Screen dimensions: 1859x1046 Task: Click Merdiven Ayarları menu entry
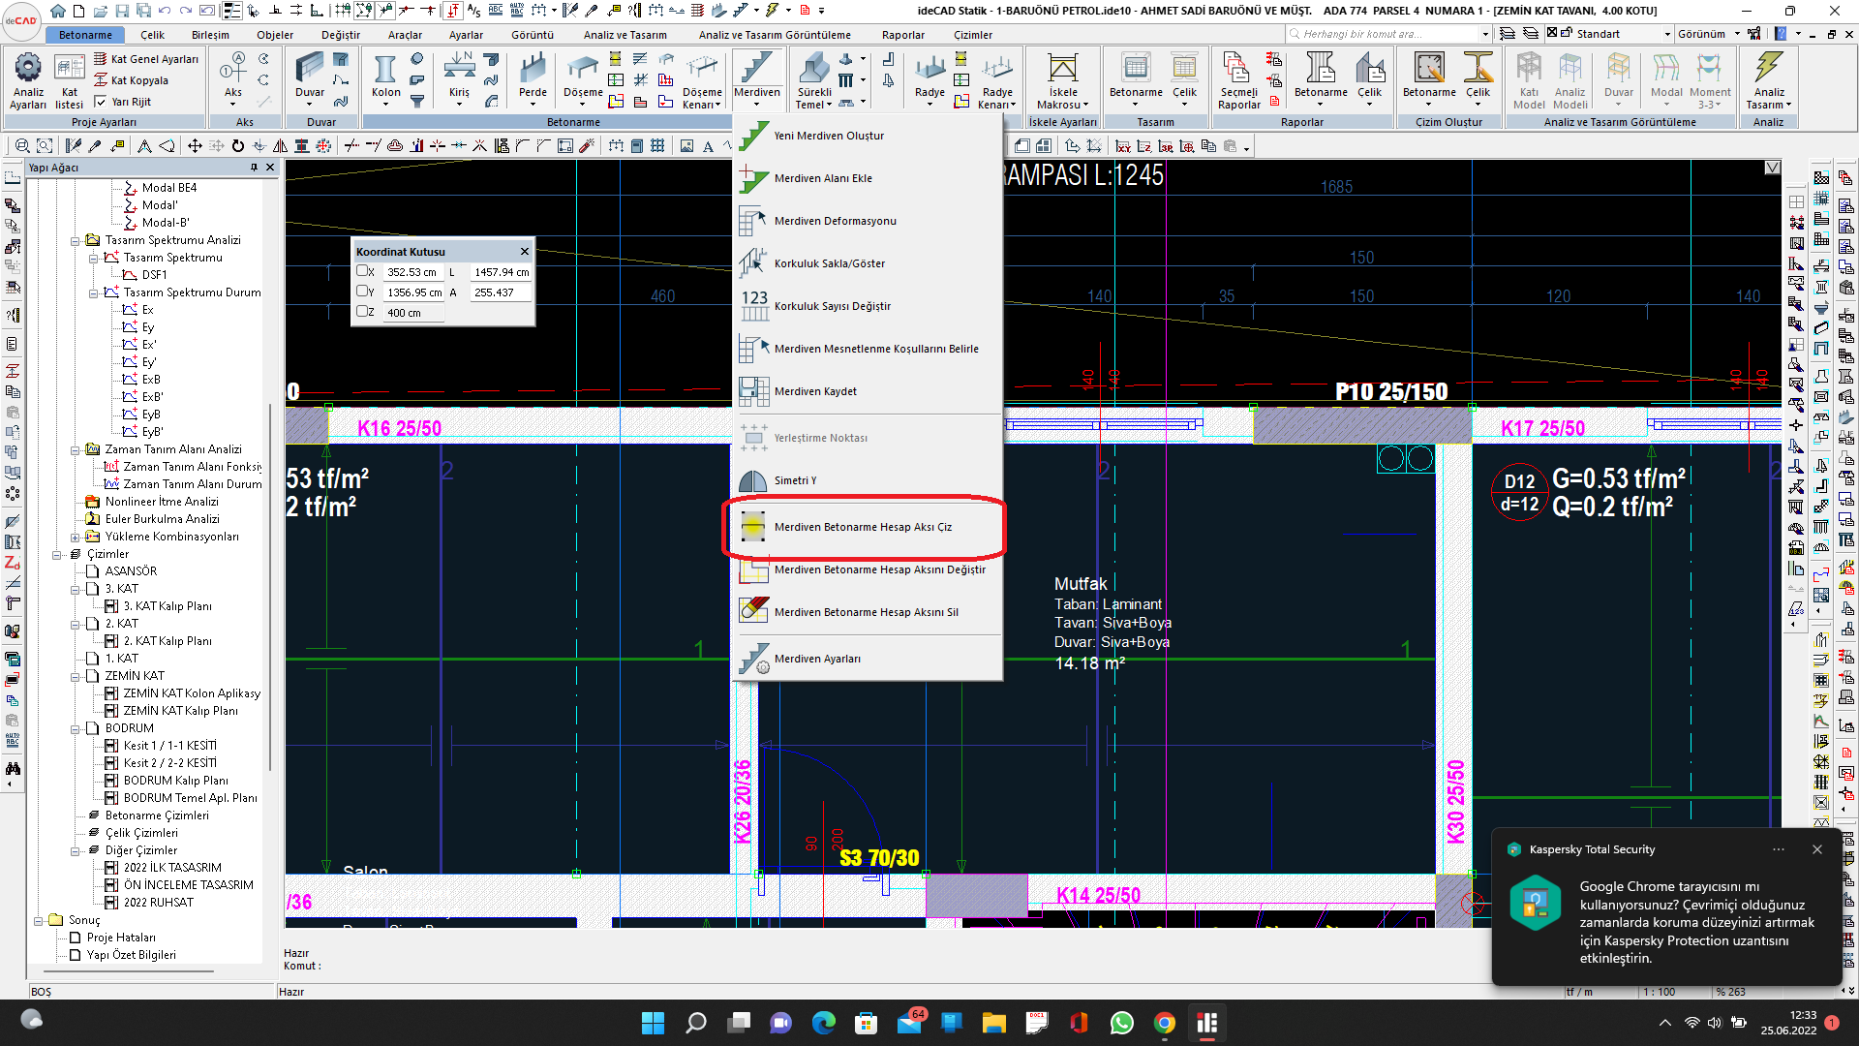[816, 659]
